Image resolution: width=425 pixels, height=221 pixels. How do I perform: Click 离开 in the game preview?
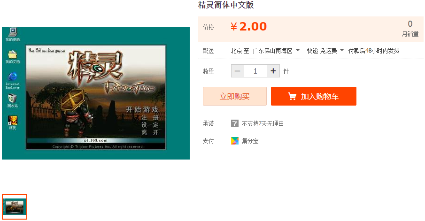150,132
